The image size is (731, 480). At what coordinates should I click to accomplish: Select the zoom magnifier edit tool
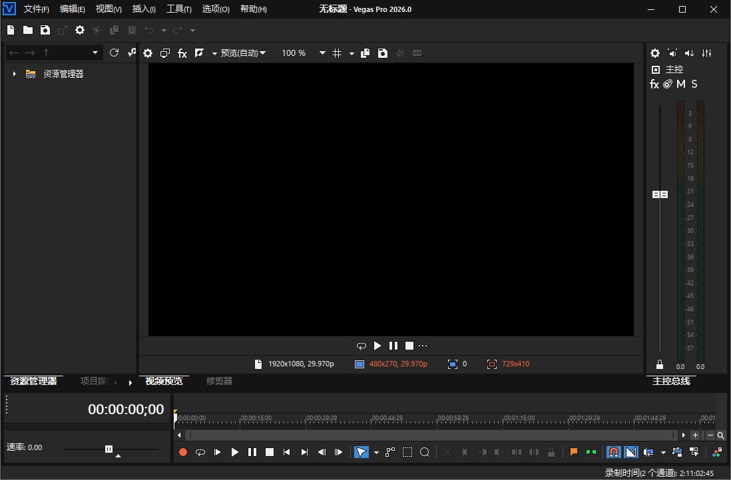425,452
